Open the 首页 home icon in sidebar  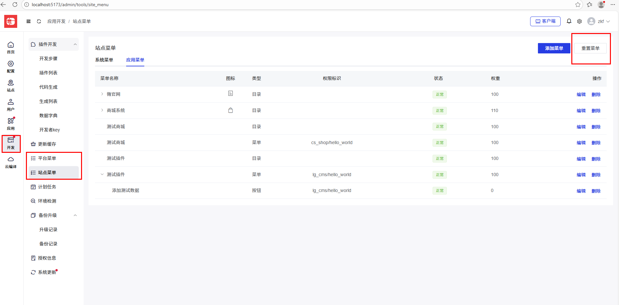(x=11, y=47)
